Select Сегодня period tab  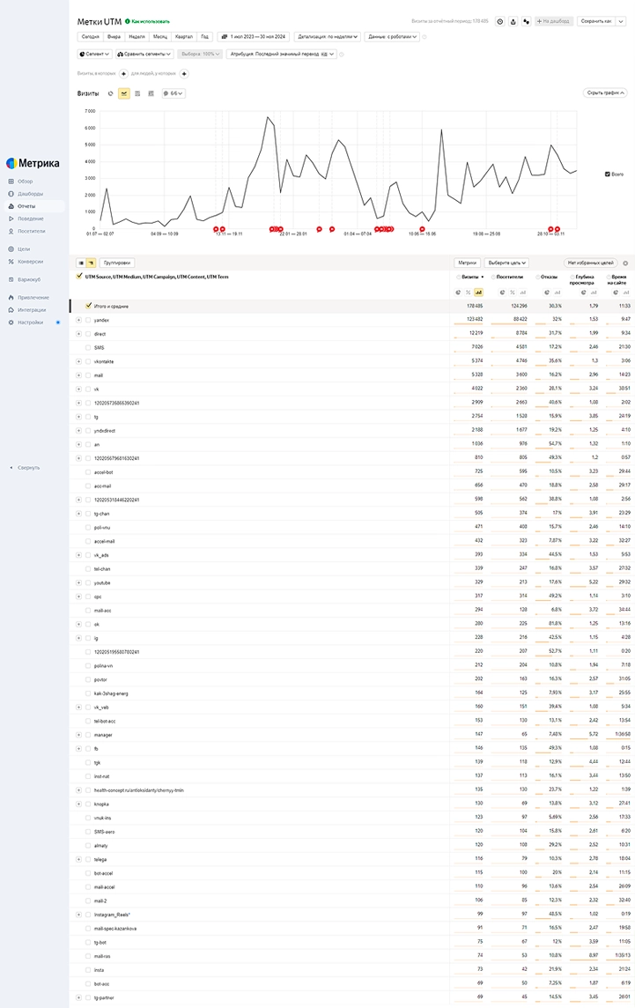tap(91, 37)
